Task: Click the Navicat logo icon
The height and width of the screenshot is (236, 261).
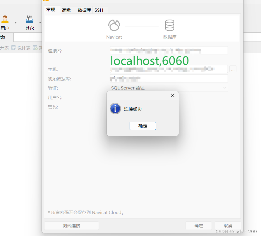Action: coord(114,25)
